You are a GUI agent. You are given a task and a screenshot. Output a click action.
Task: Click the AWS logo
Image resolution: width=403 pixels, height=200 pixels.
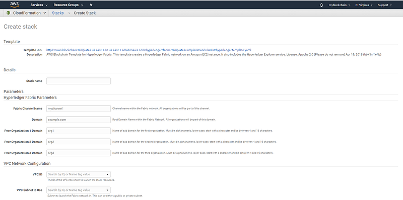tap(15, 5)
